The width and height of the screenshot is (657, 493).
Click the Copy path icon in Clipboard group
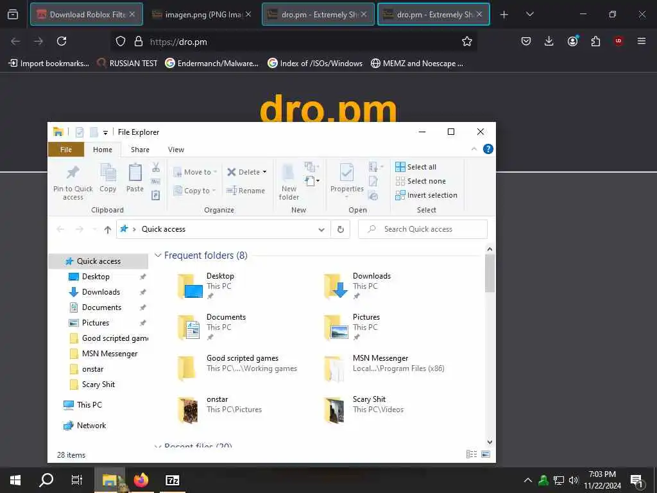click(155, 182)
